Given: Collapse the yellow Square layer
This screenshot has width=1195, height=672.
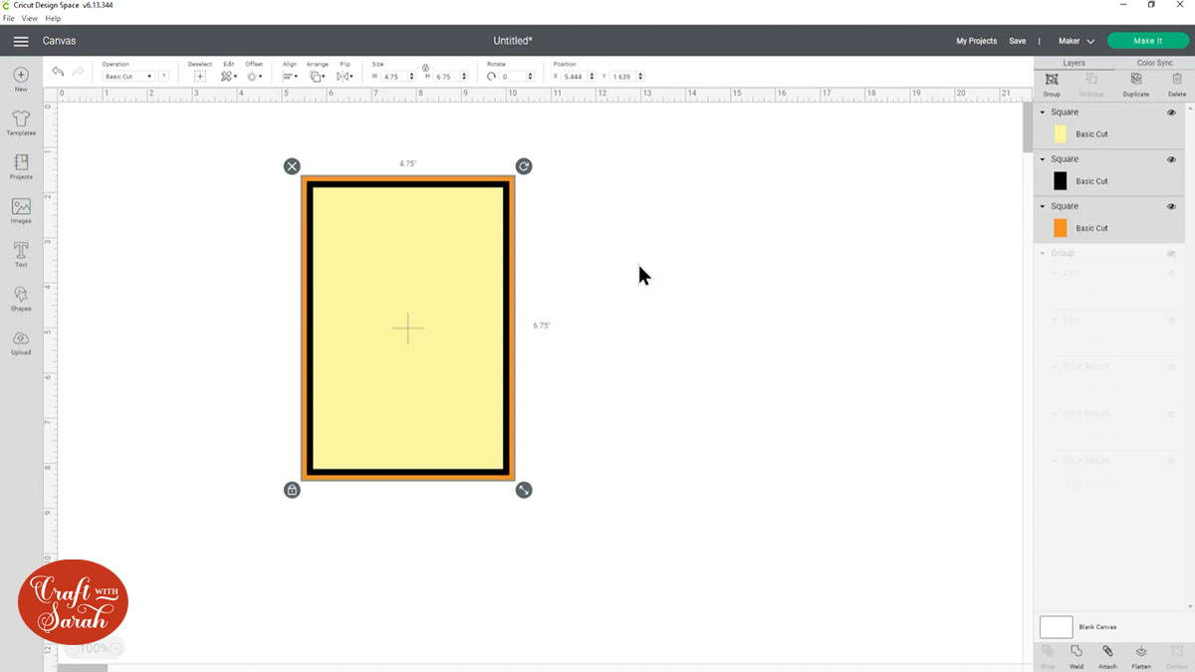Looking at the screenshot, I should coord(1043,112).
